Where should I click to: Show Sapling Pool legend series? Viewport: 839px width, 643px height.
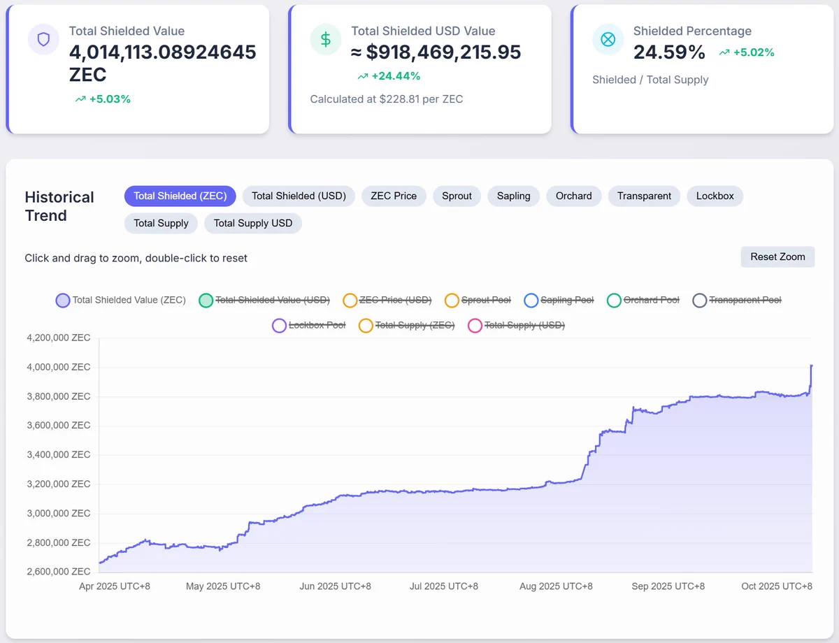(x=559, y=301)
